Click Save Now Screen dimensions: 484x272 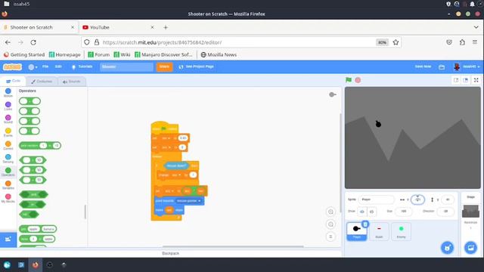pos(423,66)
